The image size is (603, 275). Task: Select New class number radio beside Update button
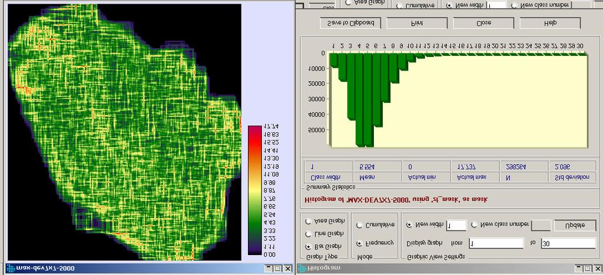click(474, 224)
